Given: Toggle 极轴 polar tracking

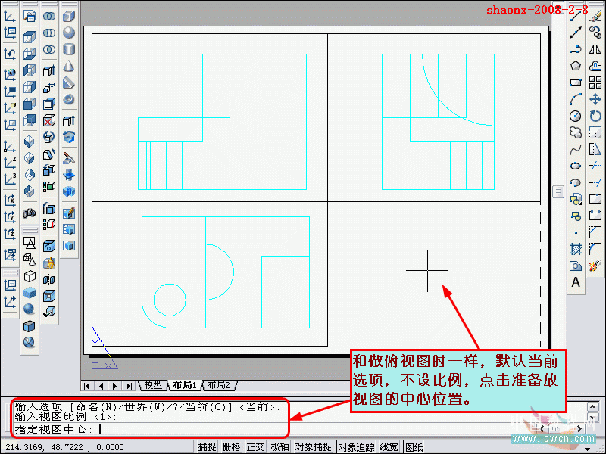Looking at the screenshot, I should 280,446.
